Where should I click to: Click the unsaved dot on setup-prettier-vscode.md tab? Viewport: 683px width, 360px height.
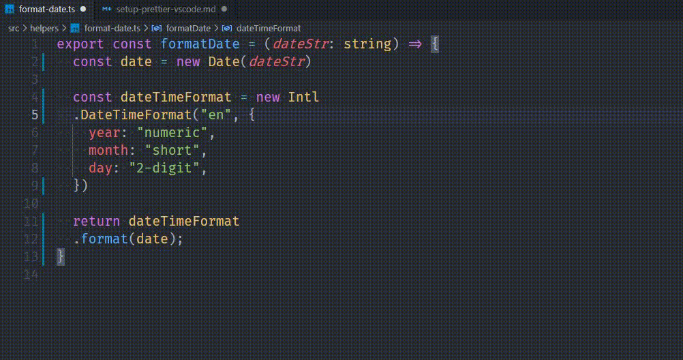click(224, 10)
